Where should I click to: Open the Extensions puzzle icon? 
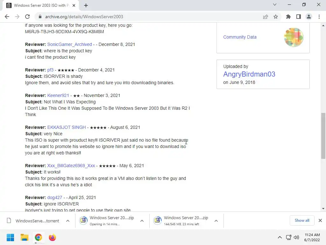(x=288, y=17)
